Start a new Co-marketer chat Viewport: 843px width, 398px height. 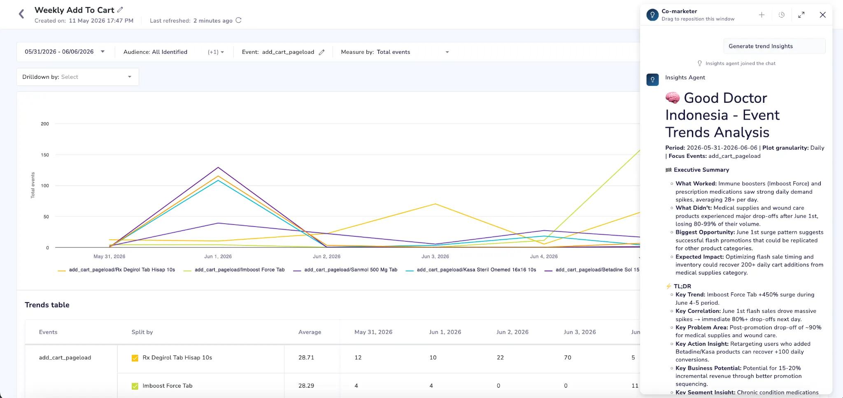(x=761, y=15)
